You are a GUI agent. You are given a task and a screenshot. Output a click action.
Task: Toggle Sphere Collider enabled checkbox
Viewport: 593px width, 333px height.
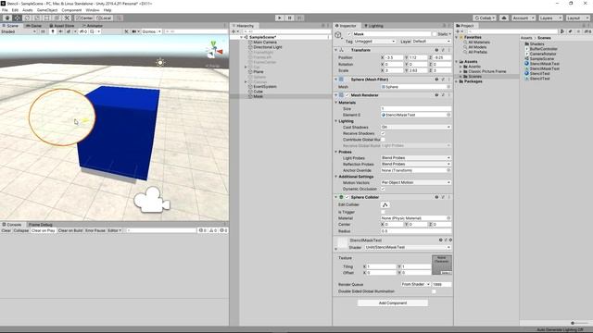[347, 197]
